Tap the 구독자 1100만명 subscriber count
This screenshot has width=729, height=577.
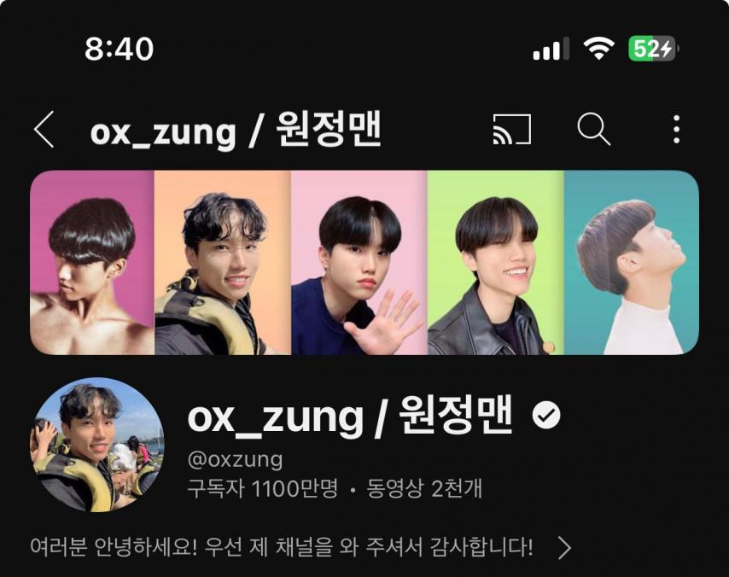(x=263, y=489)
